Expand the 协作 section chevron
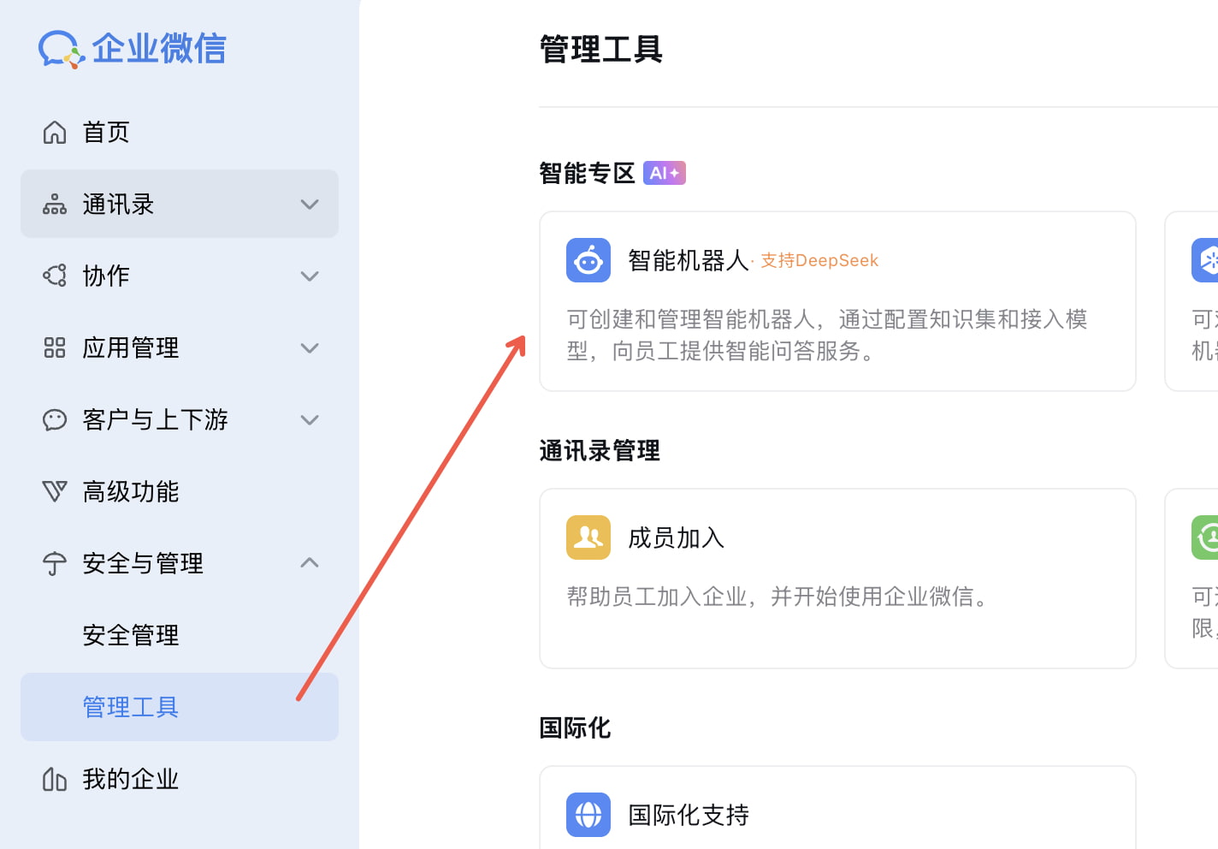The width and height of the screenshot is (1218, 849). (x=310, y=276)
